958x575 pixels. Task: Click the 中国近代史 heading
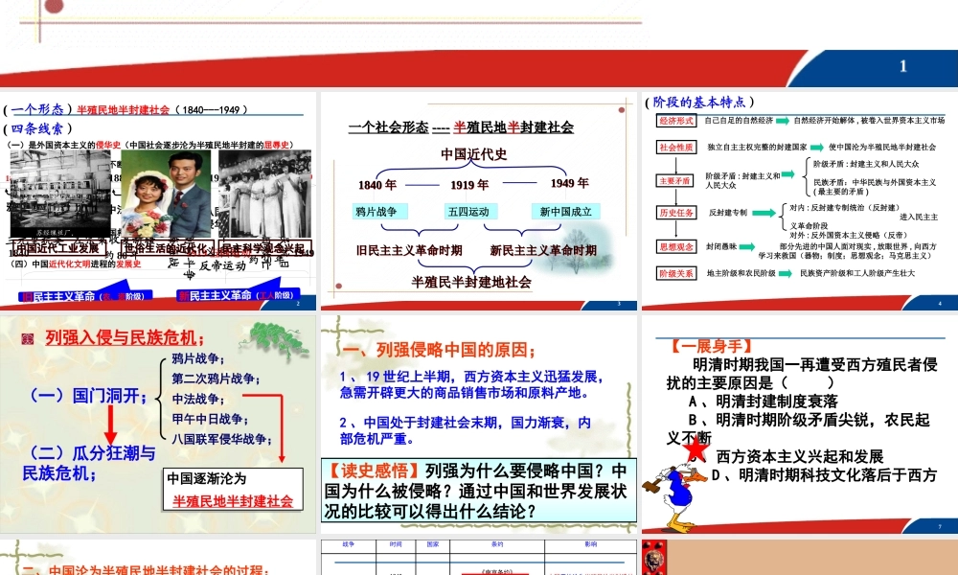click(474, 154)
